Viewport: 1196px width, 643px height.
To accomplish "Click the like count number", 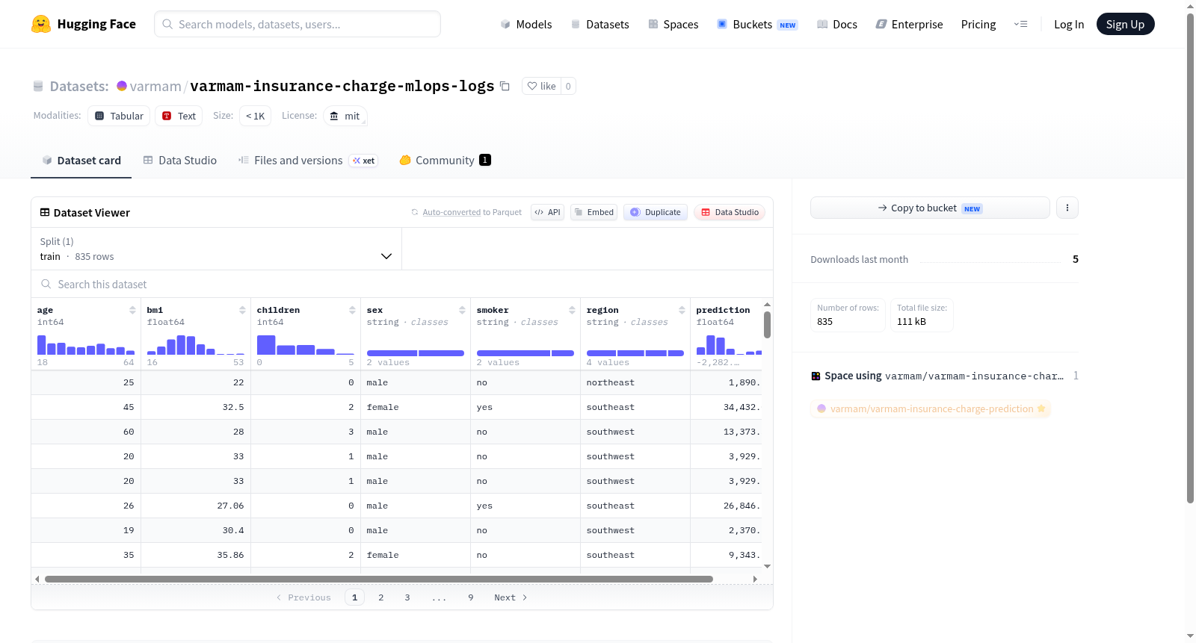I will click(568, 86).
